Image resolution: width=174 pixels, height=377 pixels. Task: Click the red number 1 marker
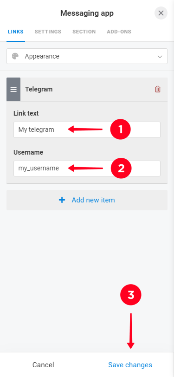tap(120, 130)
